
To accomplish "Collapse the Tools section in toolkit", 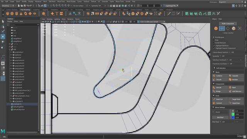I will point(214,95).
